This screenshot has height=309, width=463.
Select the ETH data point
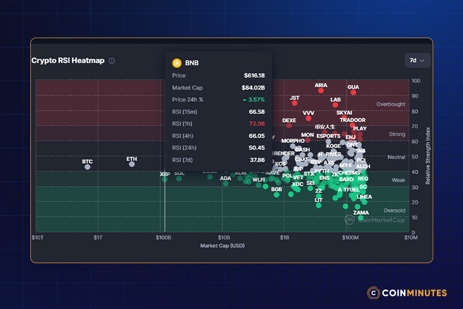(132, 165)
